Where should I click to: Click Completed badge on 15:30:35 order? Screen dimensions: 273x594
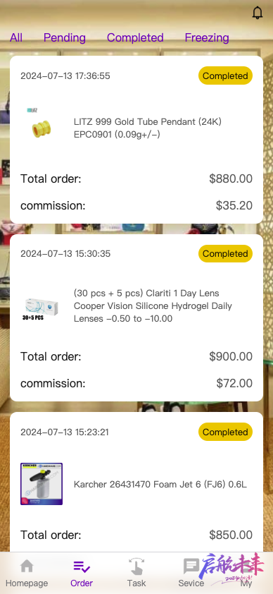pyautogui.click(x=225, y=254)
